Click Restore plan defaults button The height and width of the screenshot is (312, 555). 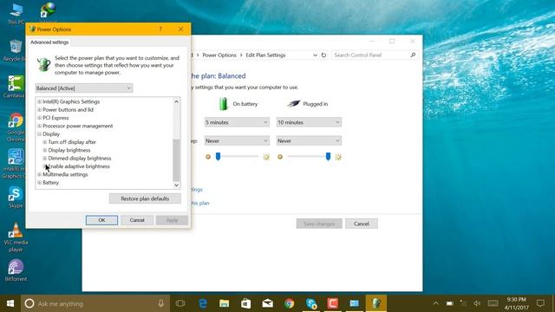(x=145, y=198)
